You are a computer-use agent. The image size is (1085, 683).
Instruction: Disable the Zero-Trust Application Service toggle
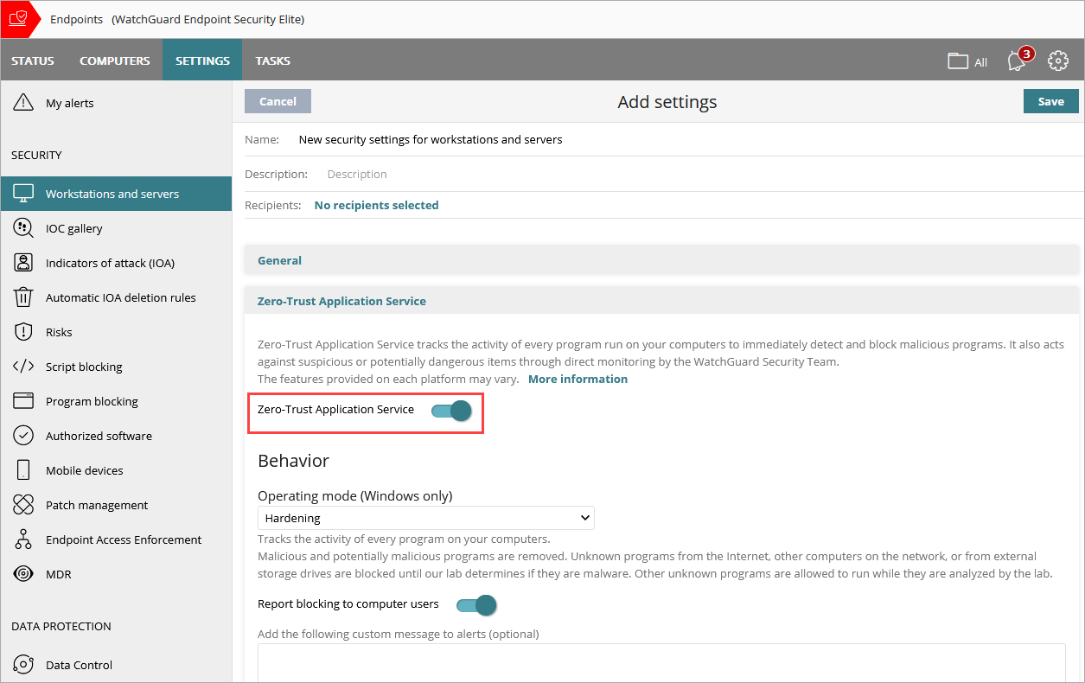[450, 411]
